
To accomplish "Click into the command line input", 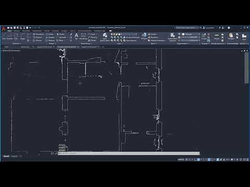I will (129, 153).
